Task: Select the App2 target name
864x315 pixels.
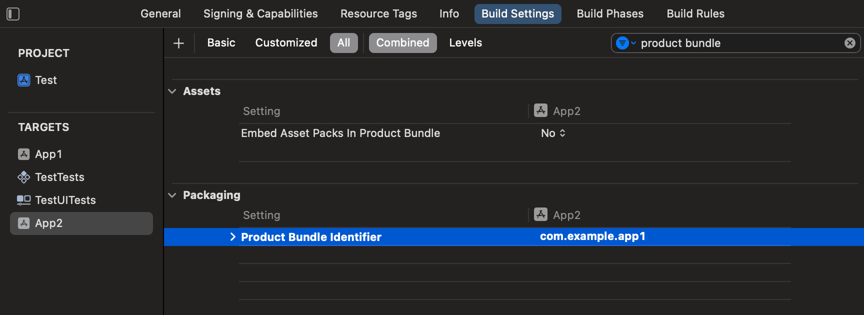Action: point(48,223)
